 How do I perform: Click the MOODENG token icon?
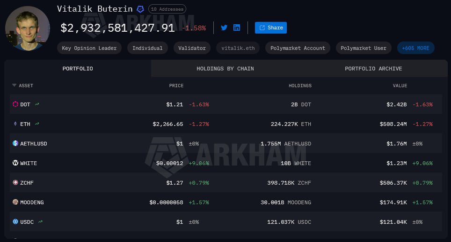coord(15,202)
